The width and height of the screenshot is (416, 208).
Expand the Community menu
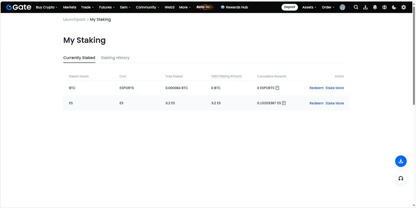pyautogui.click(x=148, y=7)
